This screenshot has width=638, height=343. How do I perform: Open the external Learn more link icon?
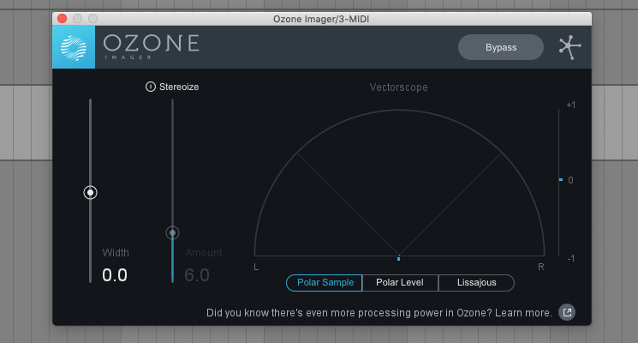click(x=567, y=312)
